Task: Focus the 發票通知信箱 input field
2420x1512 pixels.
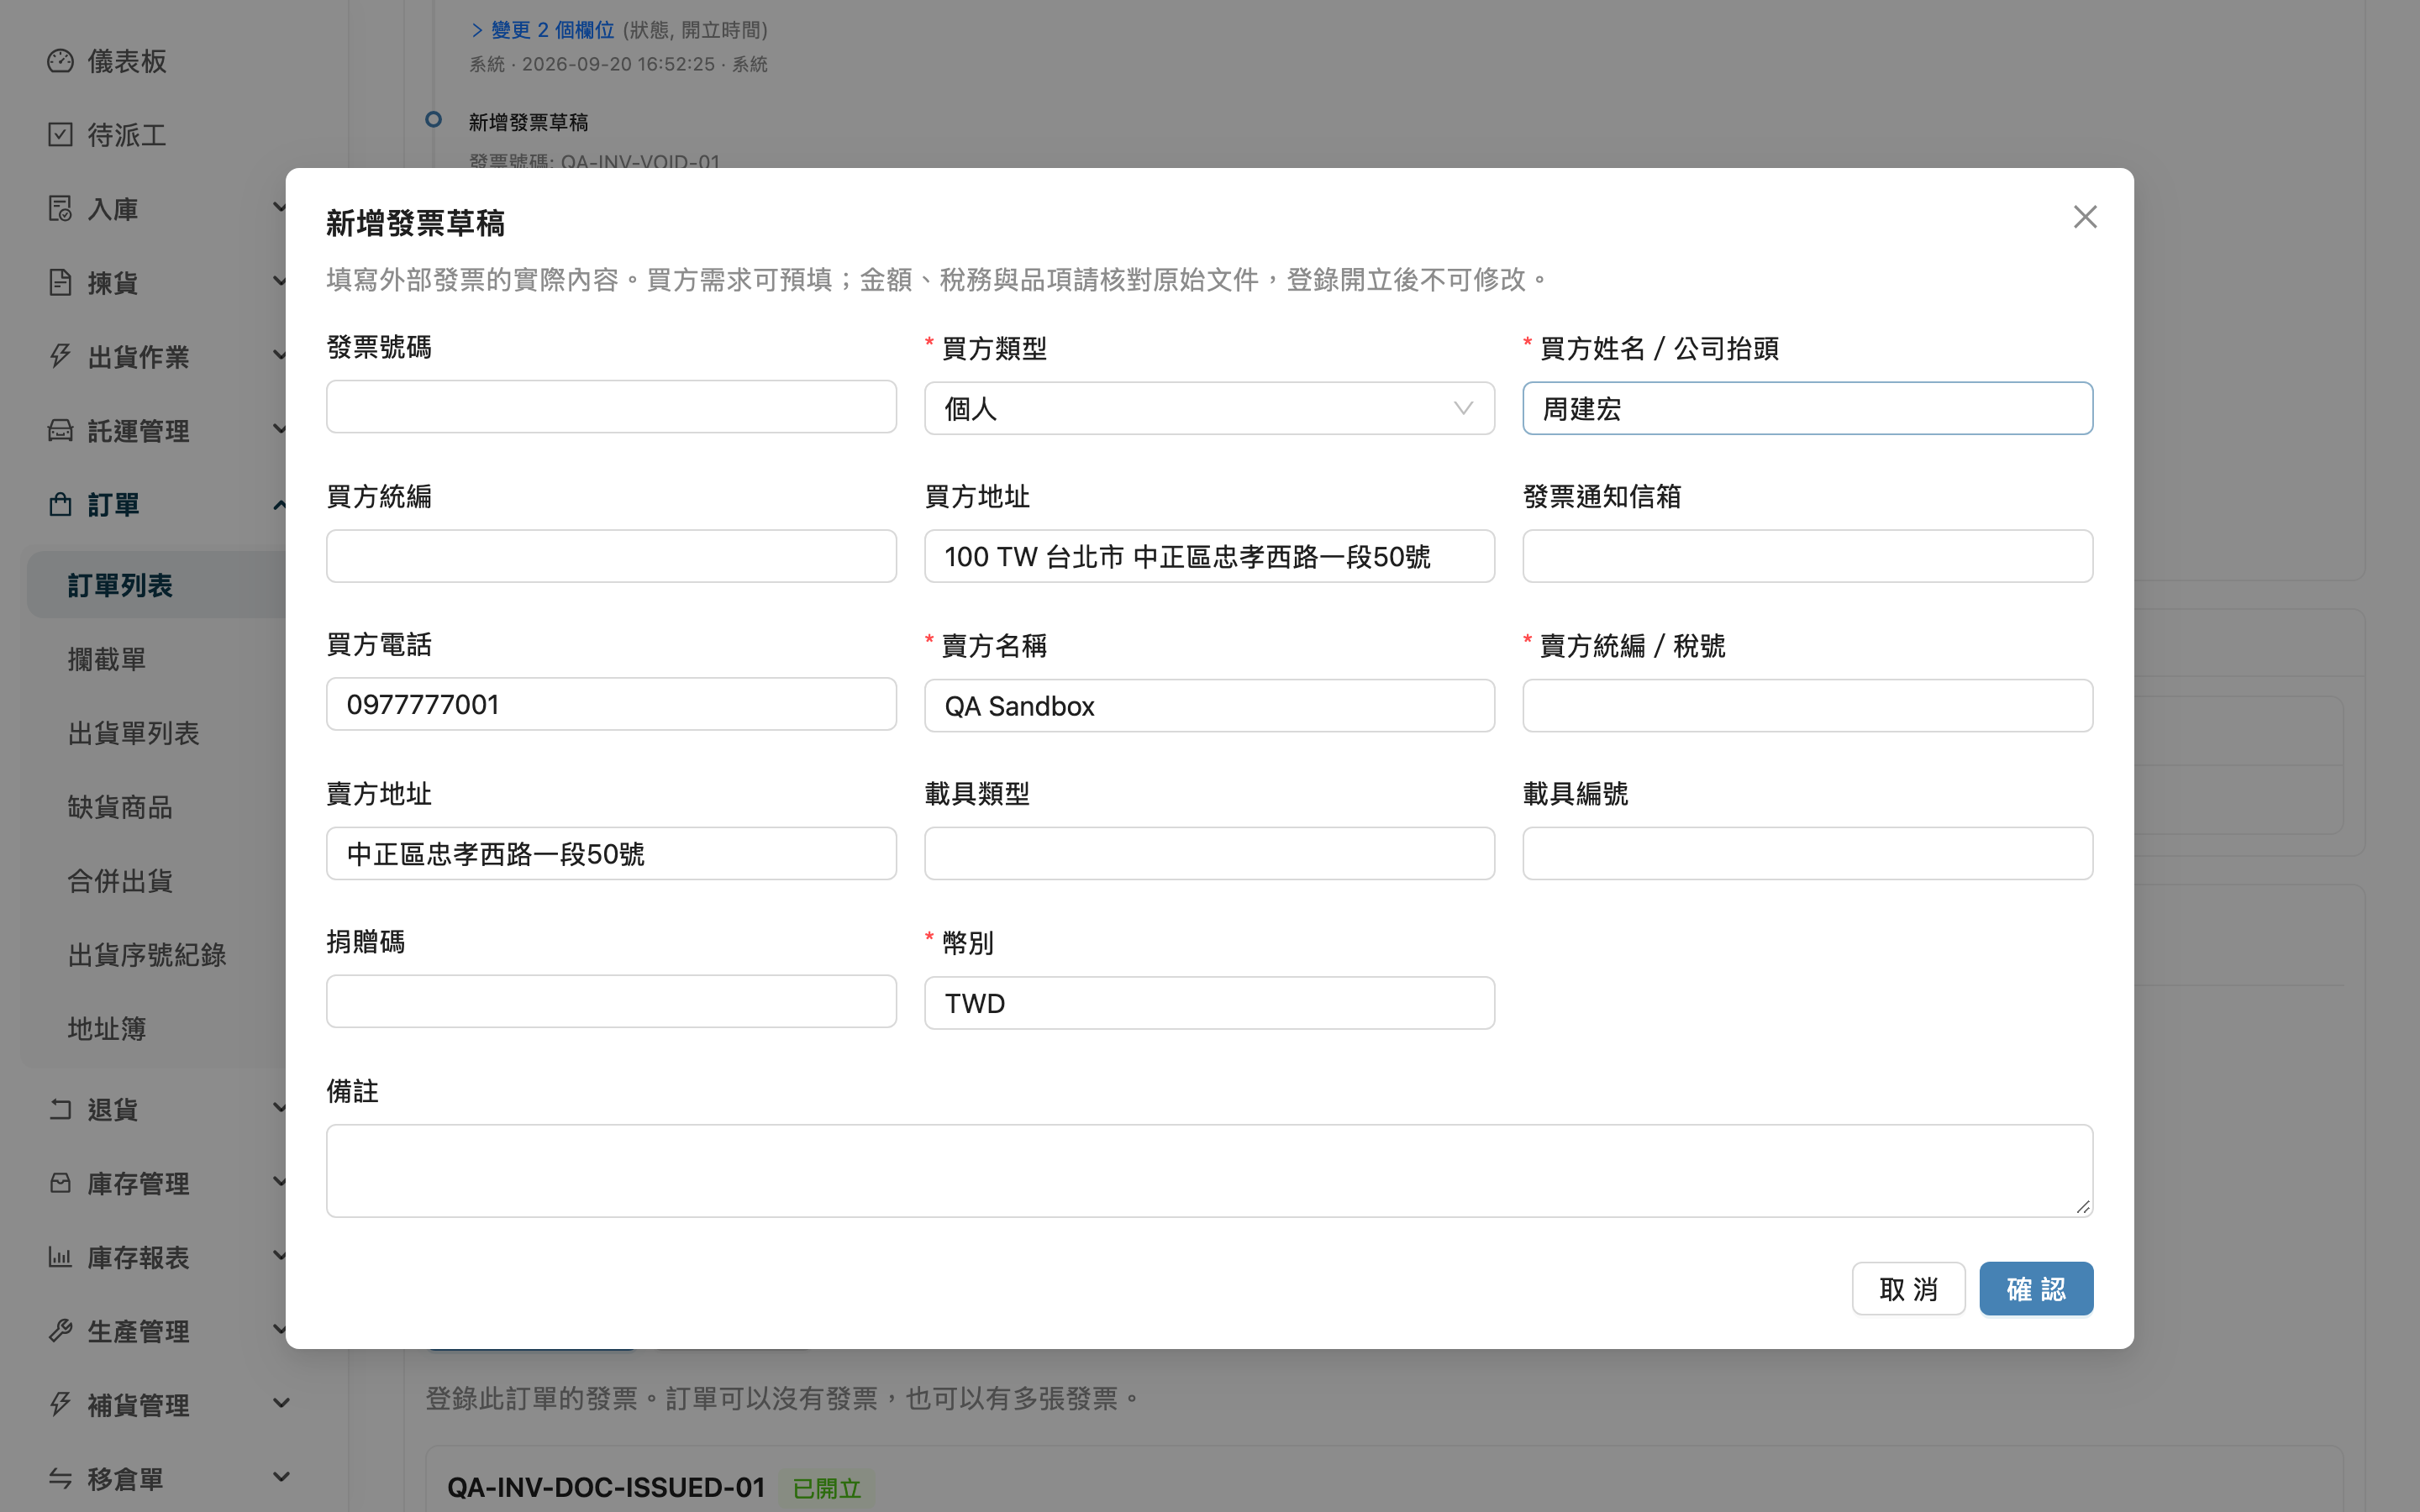Action: click(x=1807, y=556)
